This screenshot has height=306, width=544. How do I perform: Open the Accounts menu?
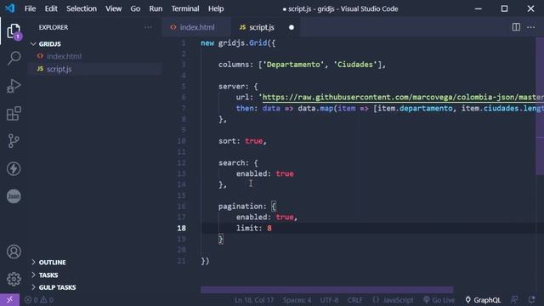[x=14, y=252]
